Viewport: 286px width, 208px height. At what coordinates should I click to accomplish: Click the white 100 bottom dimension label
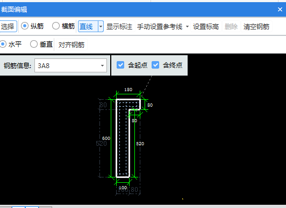pyautogui.click(x=123, y=188)
